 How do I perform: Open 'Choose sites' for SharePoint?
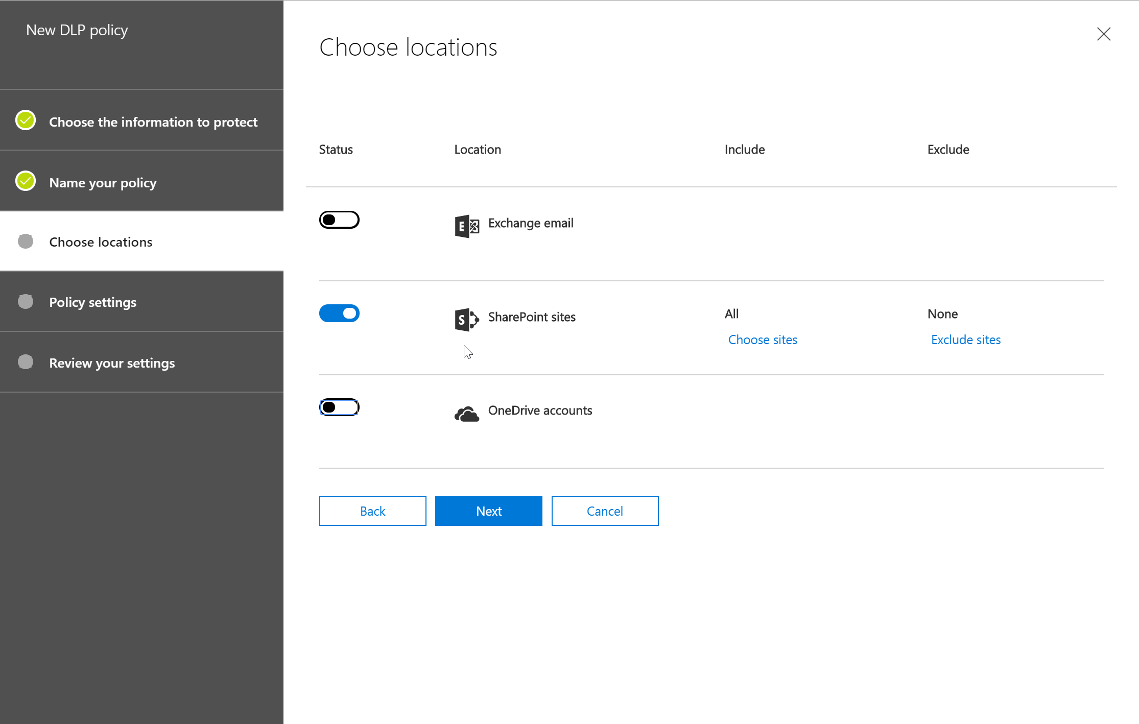[x=763, y=340]
